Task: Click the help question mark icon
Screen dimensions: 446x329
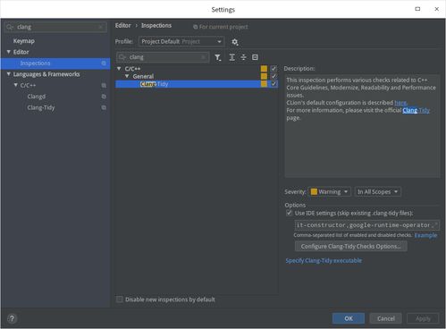Action: [12, 318]
